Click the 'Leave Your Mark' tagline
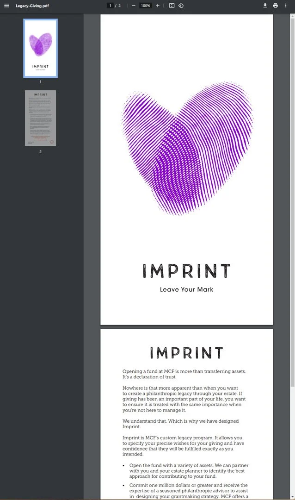The height and width of the screenshot is (500, 295). 186,289
